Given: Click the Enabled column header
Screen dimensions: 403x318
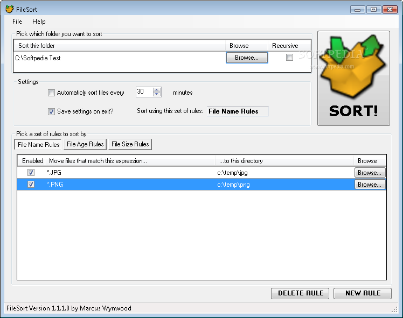Looking at the screenshot, I should [x=32, y=161].
